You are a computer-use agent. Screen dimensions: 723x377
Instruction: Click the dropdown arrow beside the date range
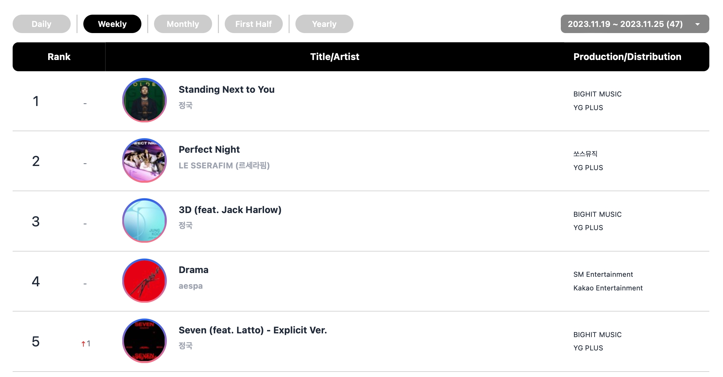click(x=698, y=24)
